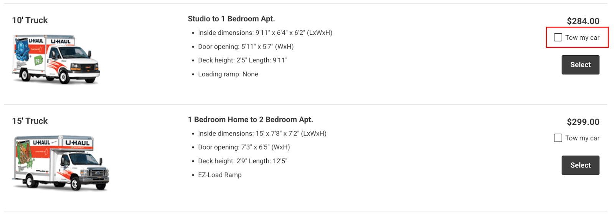Select the 10' Truck for $284.00

click(x=580, y=65)
